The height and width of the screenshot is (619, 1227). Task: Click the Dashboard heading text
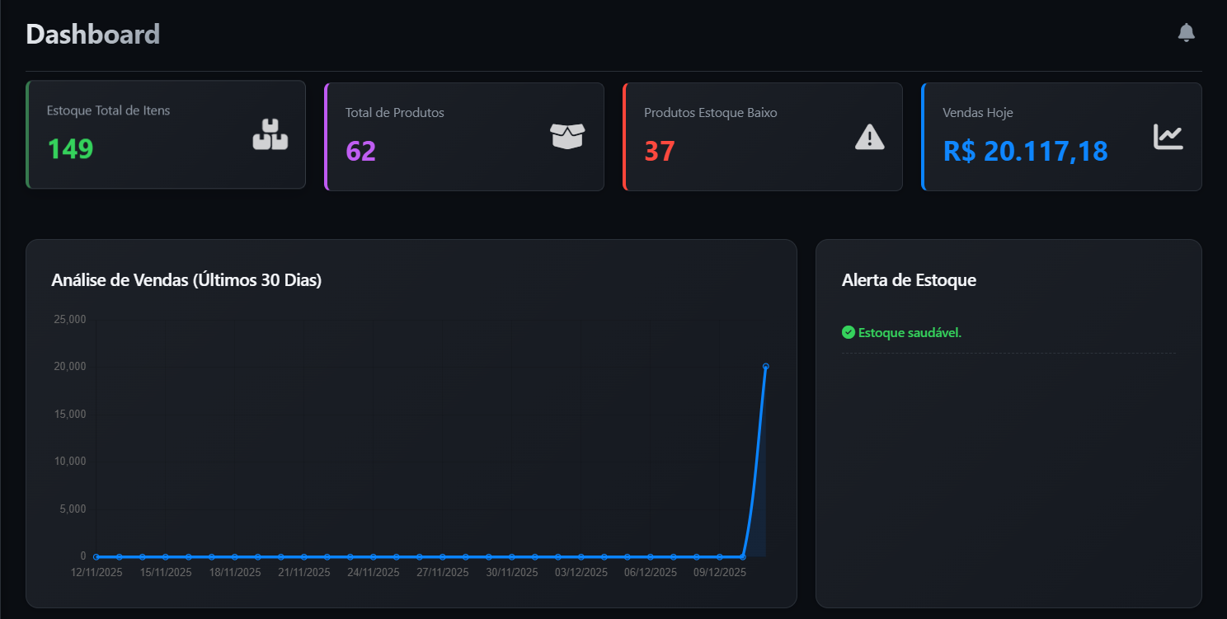[92, 34]
